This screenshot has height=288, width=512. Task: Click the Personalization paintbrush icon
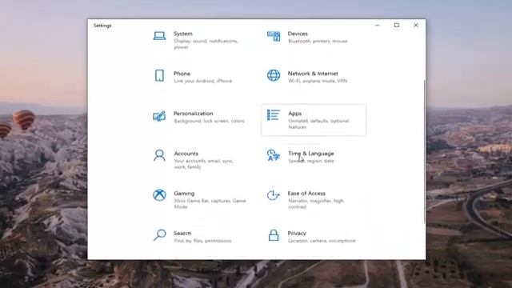point(159,116)
